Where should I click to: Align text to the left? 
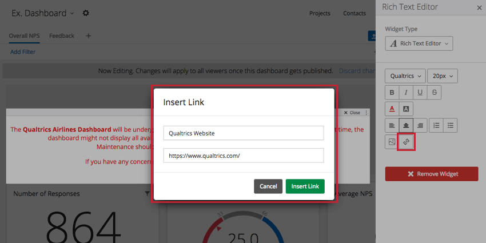coord(392,125)
